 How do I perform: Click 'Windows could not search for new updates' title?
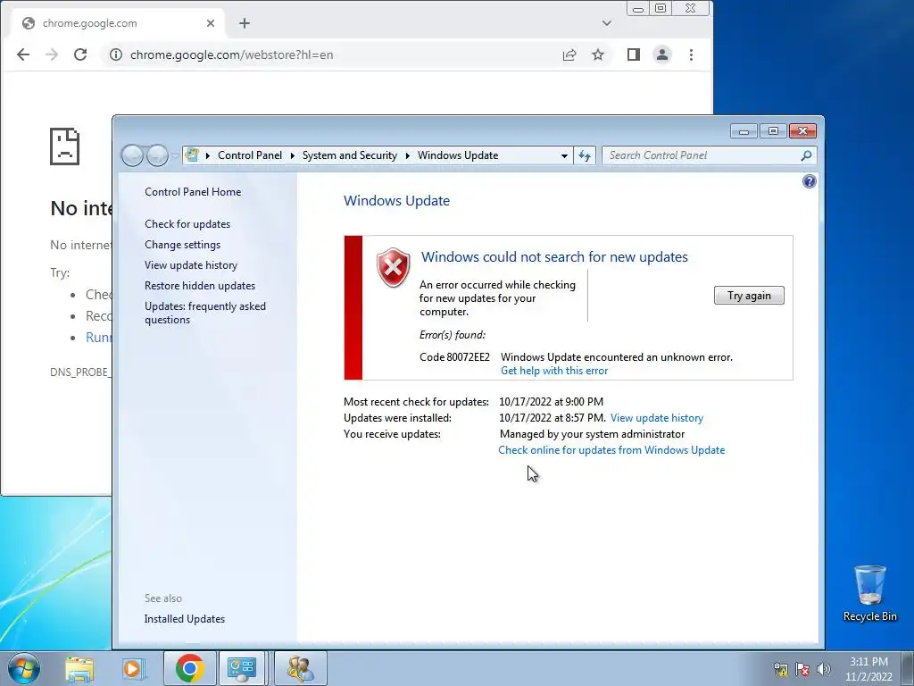(554, 257)
